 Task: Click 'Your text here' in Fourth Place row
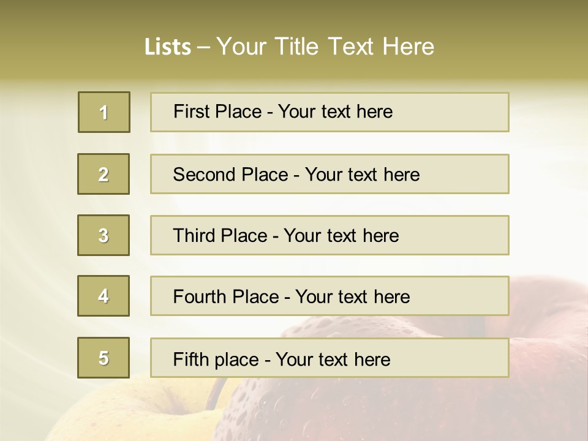click(x=352, y=296)
